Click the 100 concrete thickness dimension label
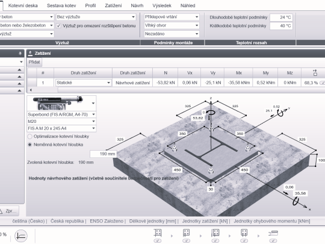Image resolution: width=325 pixels, height=244 pixels. (x=321, y=160)
